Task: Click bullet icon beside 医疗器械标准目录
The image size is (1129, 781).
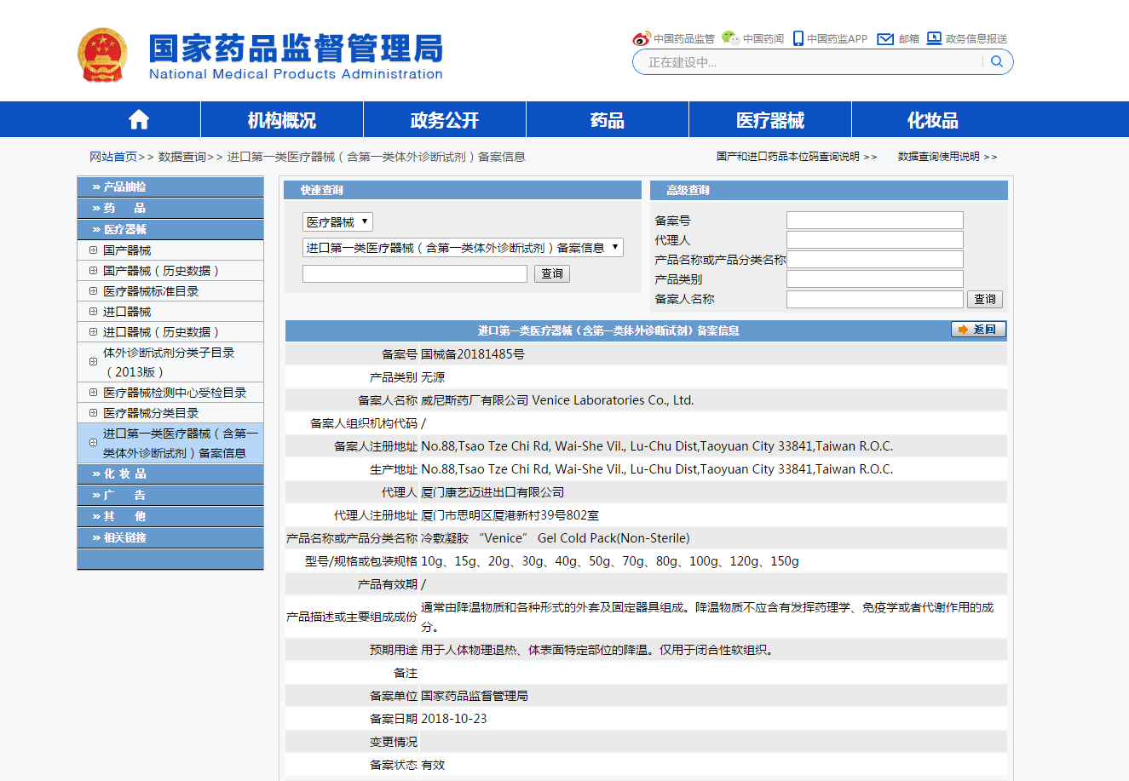Action: 93,291
